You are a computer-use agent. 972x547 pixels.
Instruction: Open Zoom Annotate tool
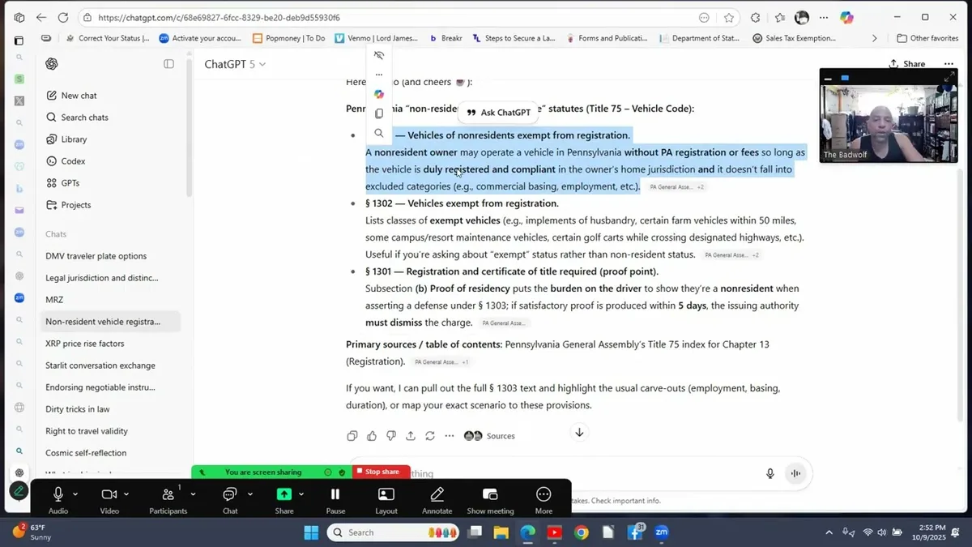(x=437, y=499)
